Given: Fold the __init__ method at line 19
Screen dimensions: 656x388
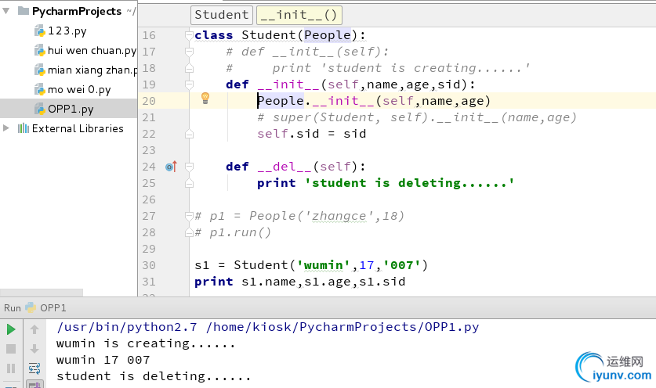Looking at the screenshot, I should 189,84.
